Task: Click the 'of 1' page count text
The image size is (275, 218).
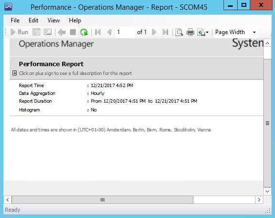Action: (x=142, y=32)
